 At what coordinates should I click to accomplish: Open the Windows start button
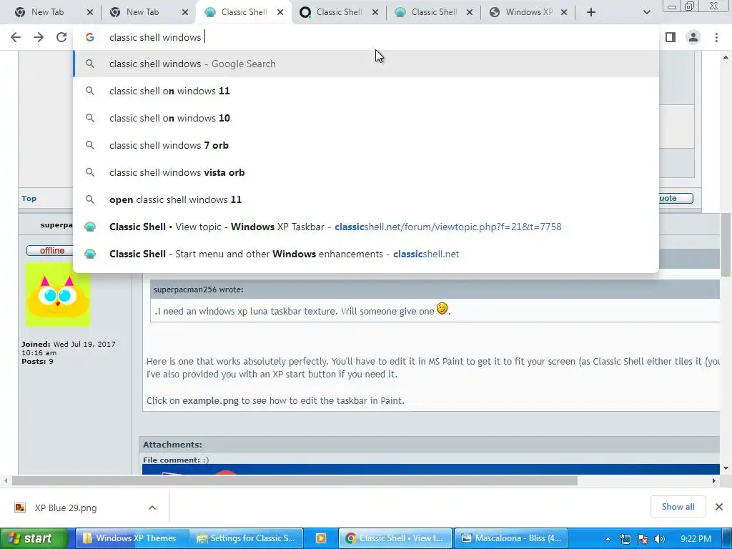point(34,538)
